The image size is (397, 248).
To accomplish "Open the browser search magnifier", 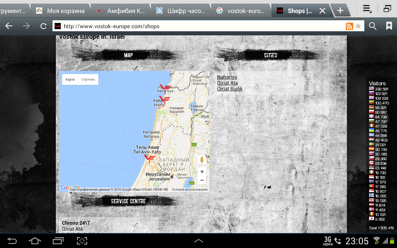I will [372, 26].
